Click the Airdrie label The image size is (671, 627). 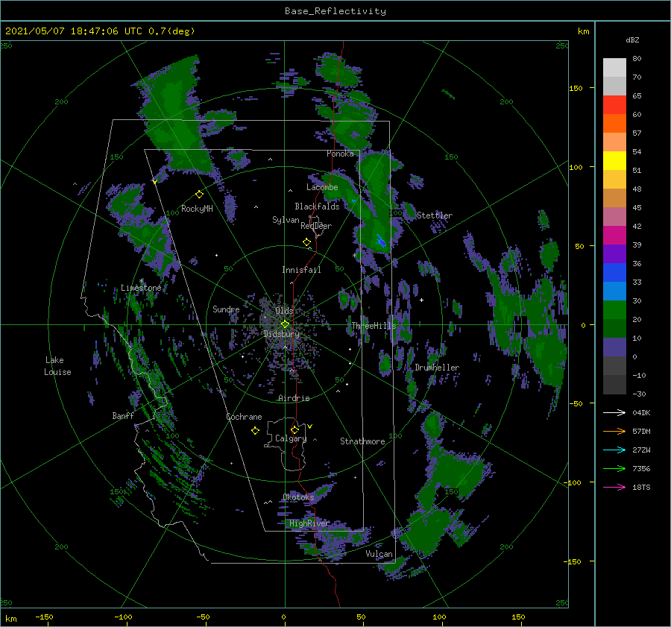coord(294,398)
